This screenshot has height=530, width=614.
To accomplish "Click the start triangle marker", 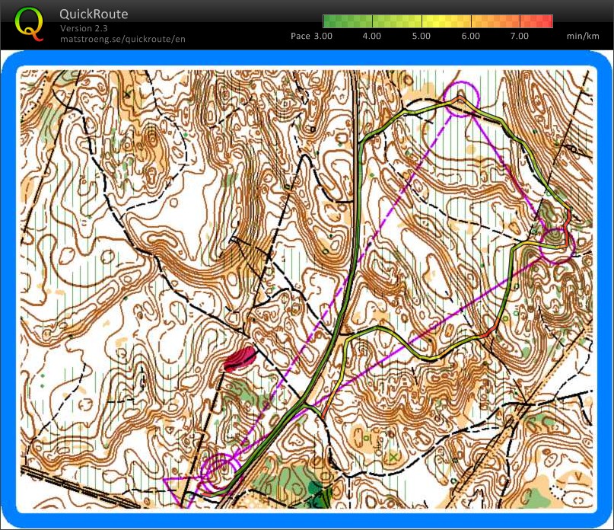I will (180, 490).
